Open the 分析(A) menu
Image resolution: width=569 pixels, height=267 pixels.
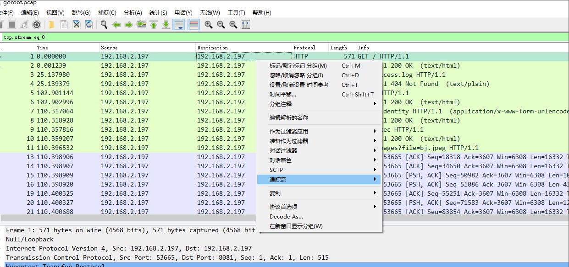click(133, 12)
